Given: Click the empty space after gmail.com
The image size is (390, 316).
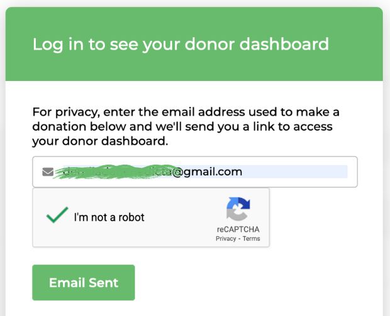Looking at the screenshot, I should [296, 172].
